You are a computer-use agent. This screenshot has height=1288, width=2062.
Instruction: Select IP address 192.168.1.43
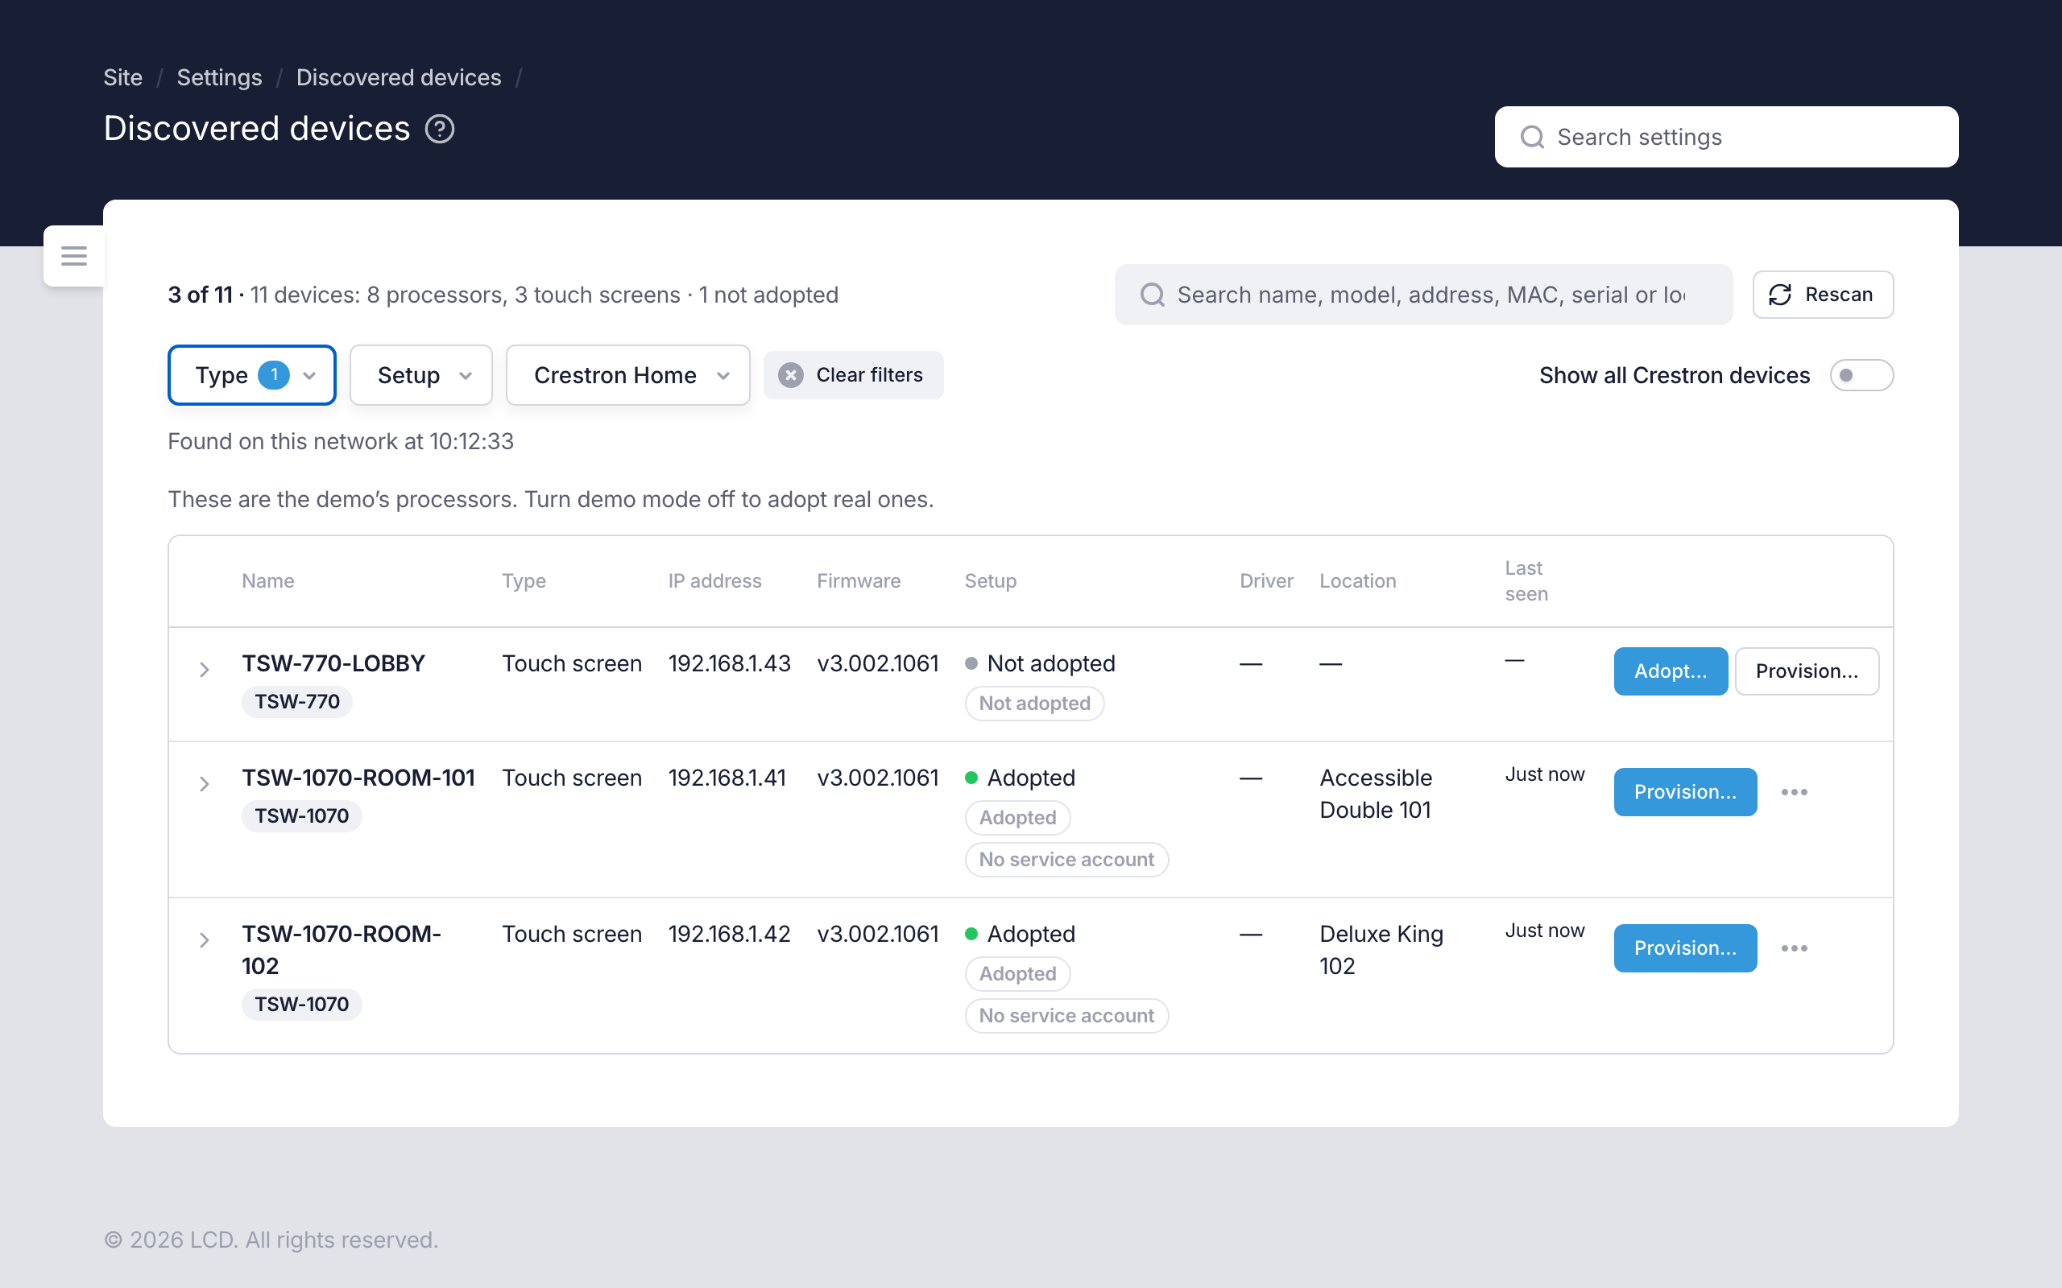pyautogui.click(x=730, y=663)
